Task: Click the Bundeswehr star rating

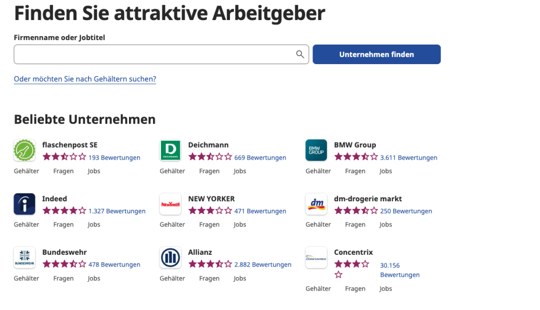Action: (x=64, y=264)
